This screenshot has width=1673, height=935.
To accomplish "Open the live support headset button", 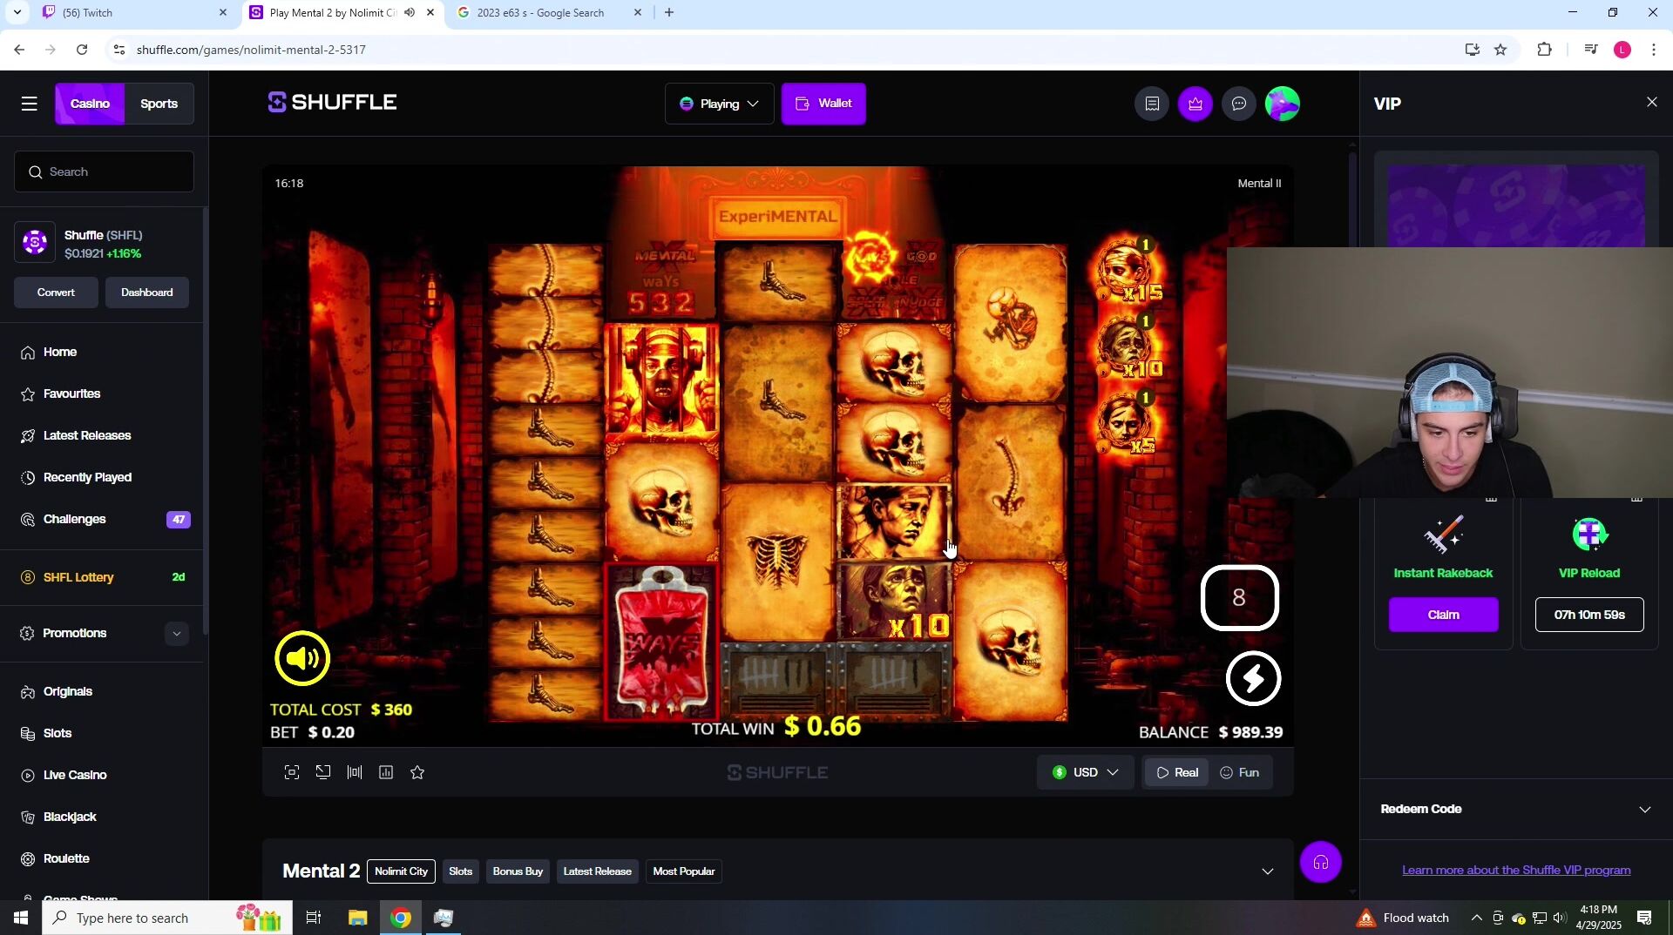I will tap(1321, 863).
